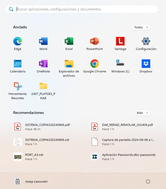
Task: Focus the Buscar aplicaciones search field
Action: pos(82,9)
